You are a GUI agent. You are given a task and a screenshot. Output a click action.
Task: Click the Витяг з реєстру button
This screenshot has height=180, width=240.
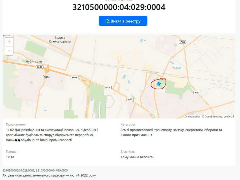123,21
